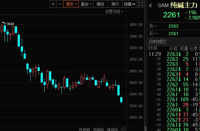Click 改参数 to edit parameters
This screenshot has width=200, height=131.
coord(84,129)
